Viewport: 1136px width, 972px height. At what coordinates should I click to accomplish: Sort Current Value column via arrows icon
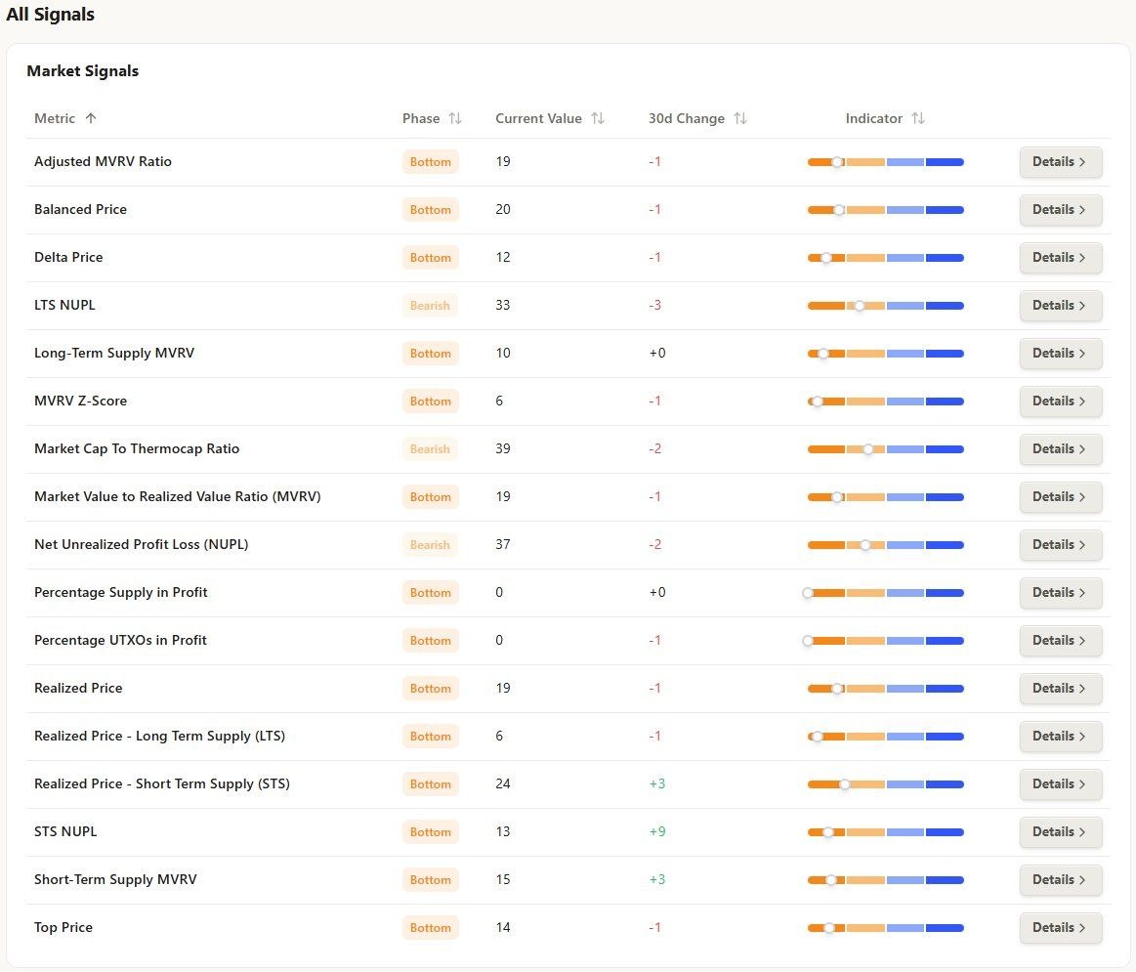tap(598, 118)
